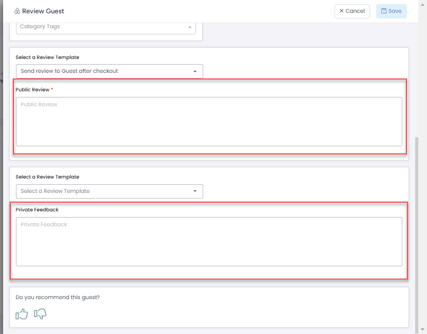Click 'Do you recommend this guest?' text
The width and height of the screenshot is (427, 334).
coord(57,297)
